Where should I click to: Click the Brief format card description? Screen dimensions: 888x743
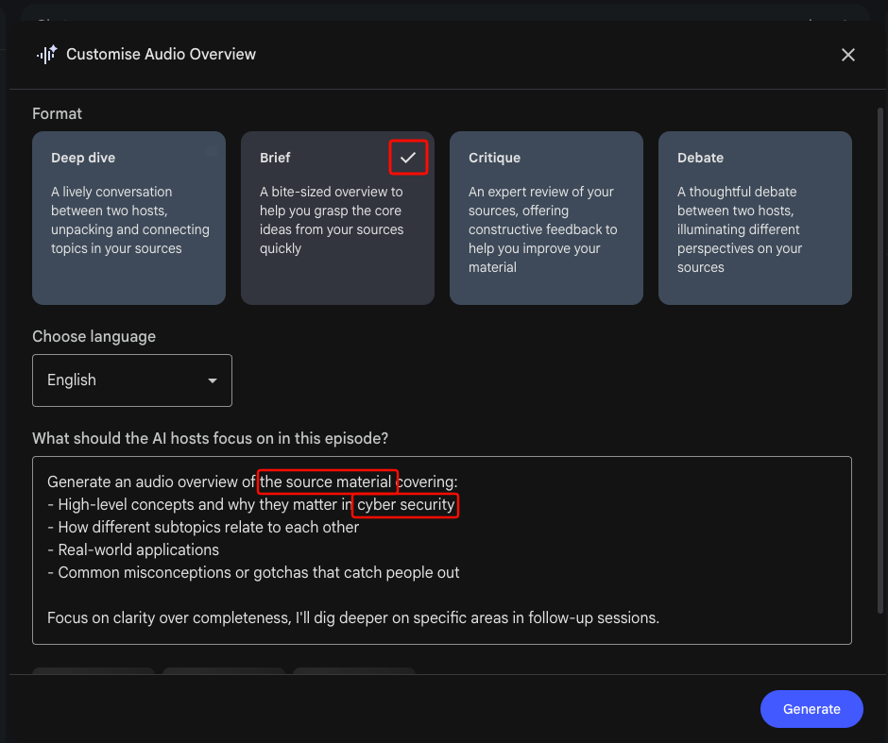click(332, 220)
